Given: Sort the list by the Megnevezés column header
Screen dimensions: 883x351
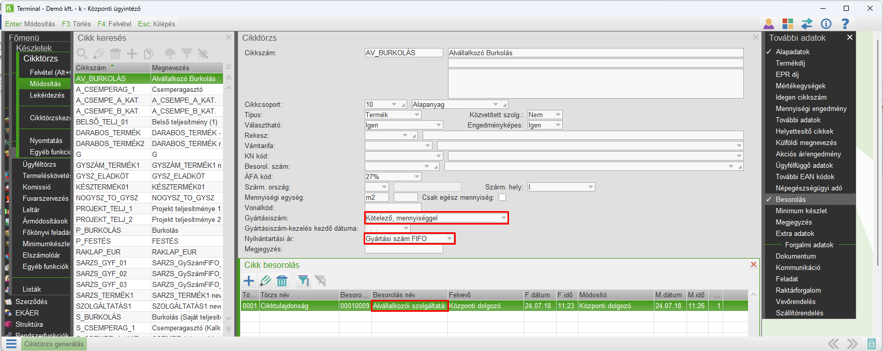Looking at the screenshot, I should tap(186, 68).
